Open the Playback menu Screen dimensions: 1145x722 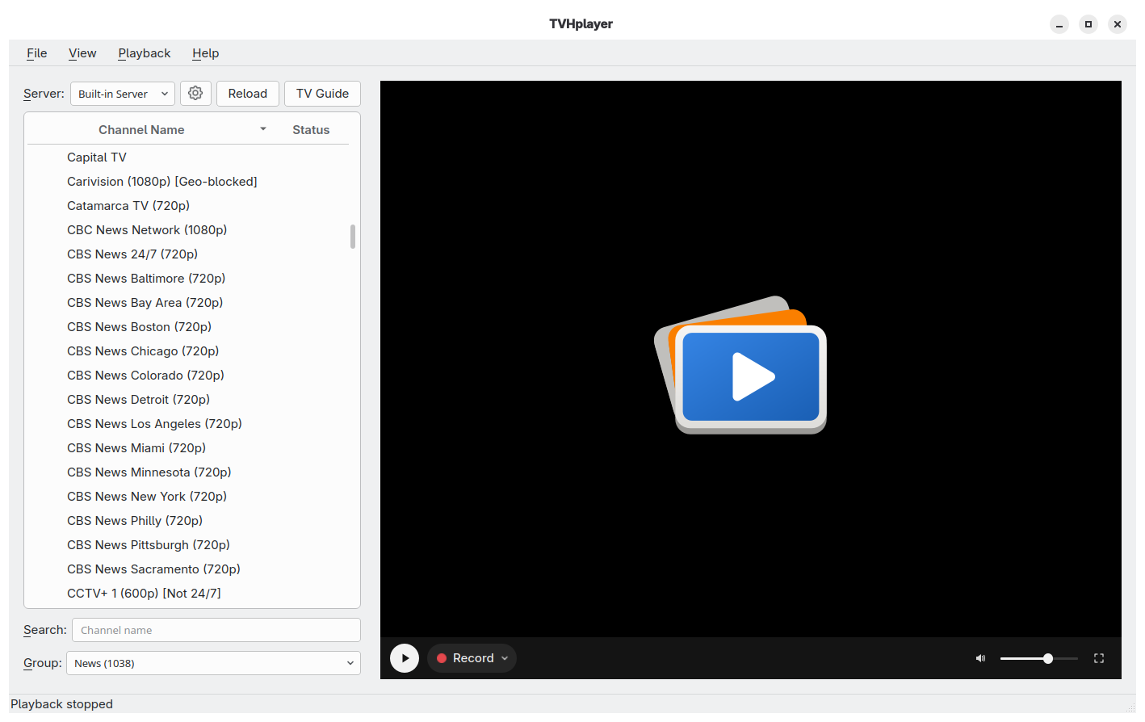pos(145,53)
